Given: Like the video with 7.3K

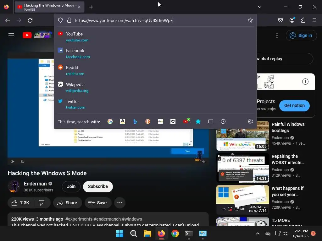Looking at the screenshot, I should point(20,203).
